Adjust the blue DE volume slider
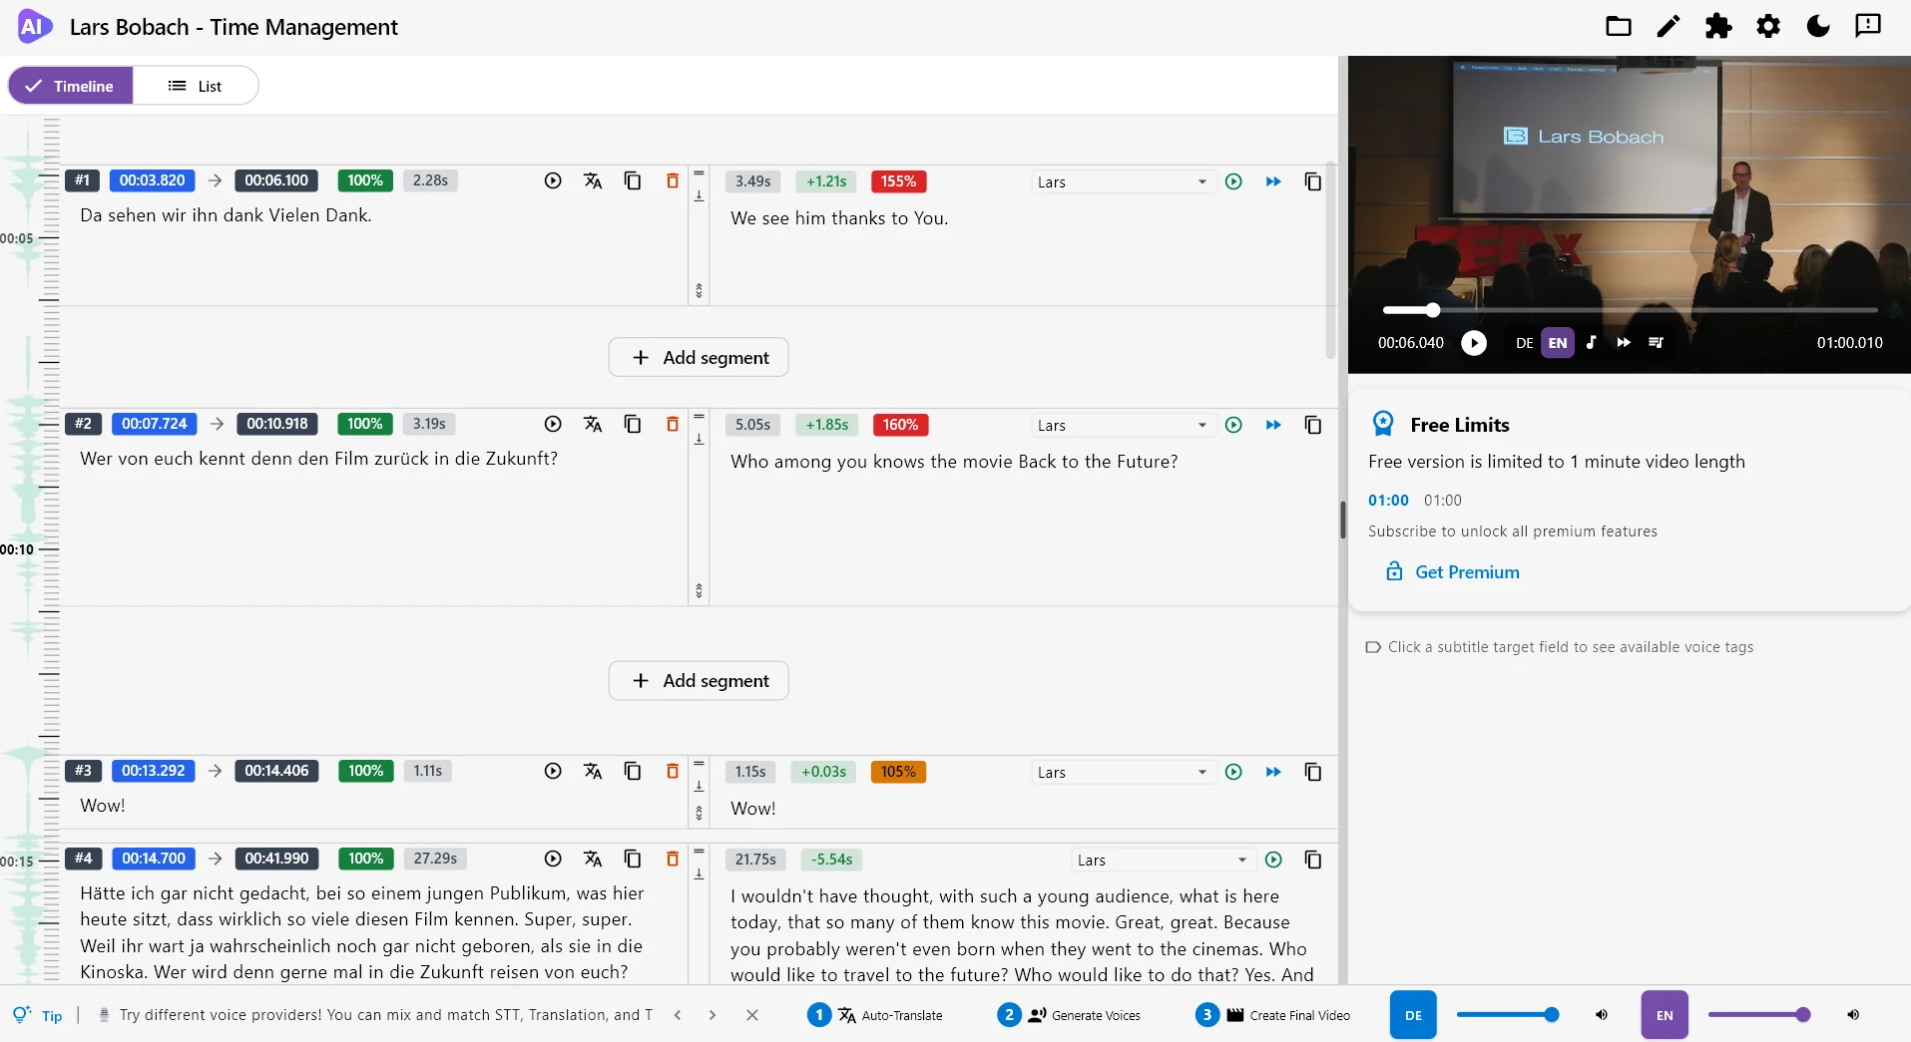This screenshot has width=1911, height=1042. (1507, 1015)
